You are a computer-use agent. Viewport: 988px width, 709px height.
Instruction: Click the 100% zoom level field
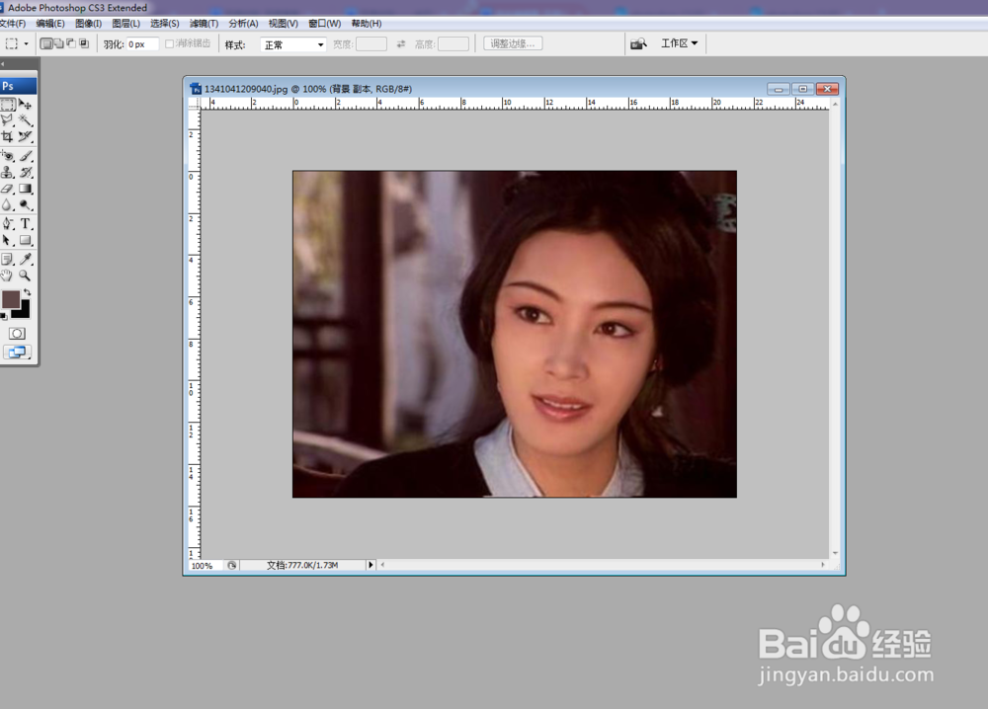click(206, 566)
